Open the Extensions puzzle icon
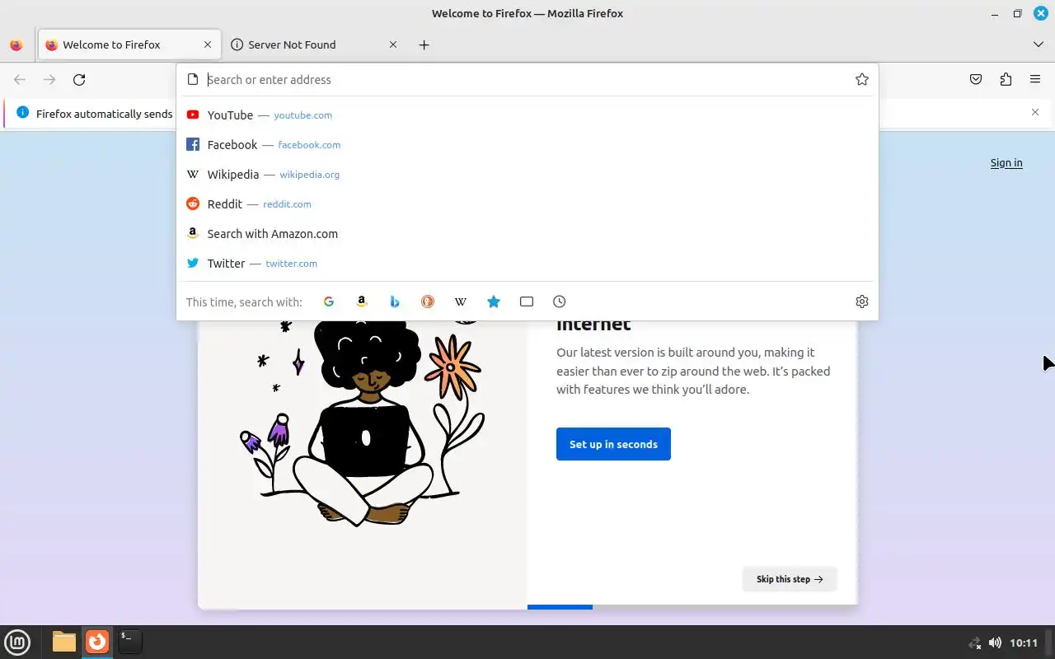 tap(1006, 79)
